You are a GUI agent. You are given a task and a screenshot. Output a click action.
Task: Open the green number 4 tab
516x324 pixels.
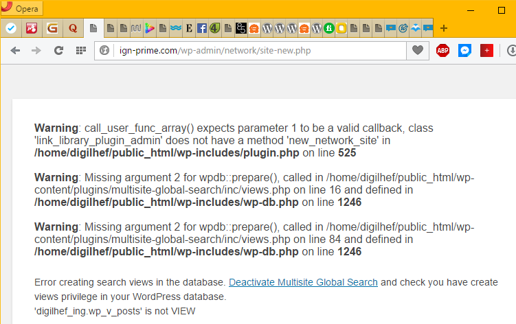pos(215,28)
